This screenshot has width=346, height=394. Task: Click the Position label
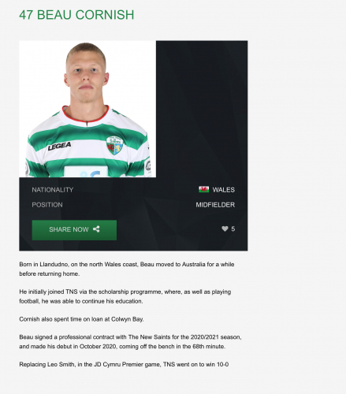click(47, 205)
